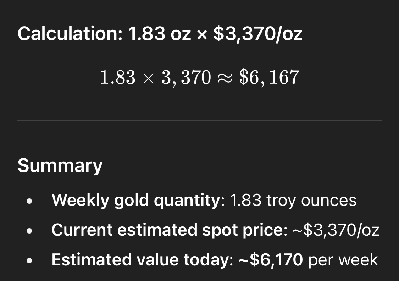The image size is (399, 281).
Task: Click the horizontal divider line
Action: click(199, 120)
